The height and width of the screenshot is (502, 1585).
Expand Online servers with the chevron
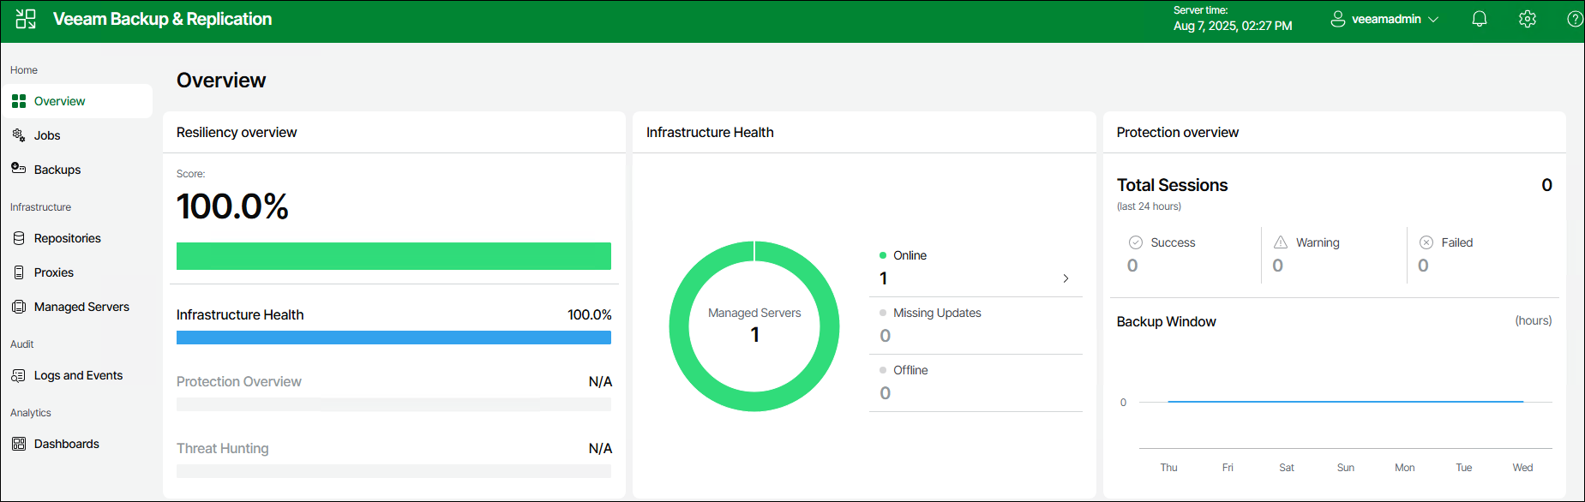[x=1066, y=278]
